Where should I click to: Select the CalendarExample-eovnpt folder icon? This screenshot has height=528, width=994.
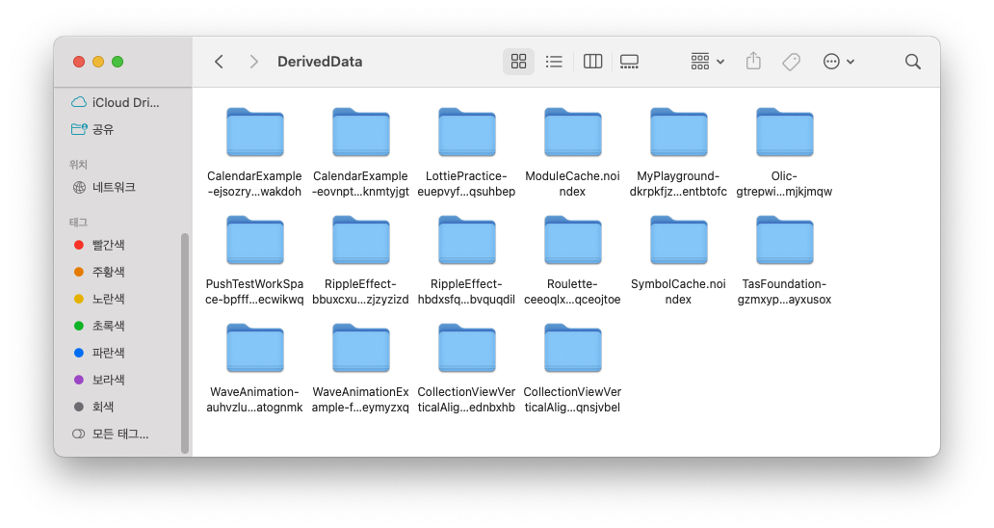tap(360, 132)
